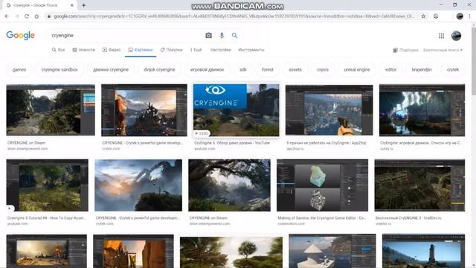476x268 pixels.
Task: Reload the page with refresh icon
Action: click(x=27, y=16)
